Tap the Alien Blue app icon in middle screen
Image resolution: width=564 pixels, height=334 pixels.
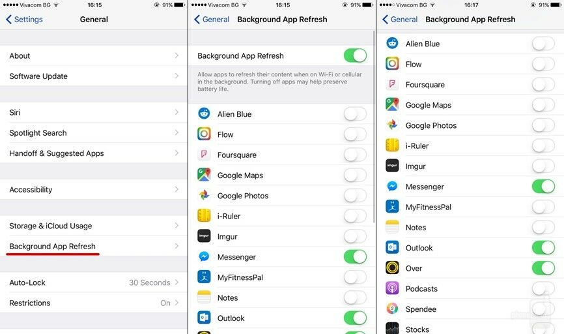(204, 114)
